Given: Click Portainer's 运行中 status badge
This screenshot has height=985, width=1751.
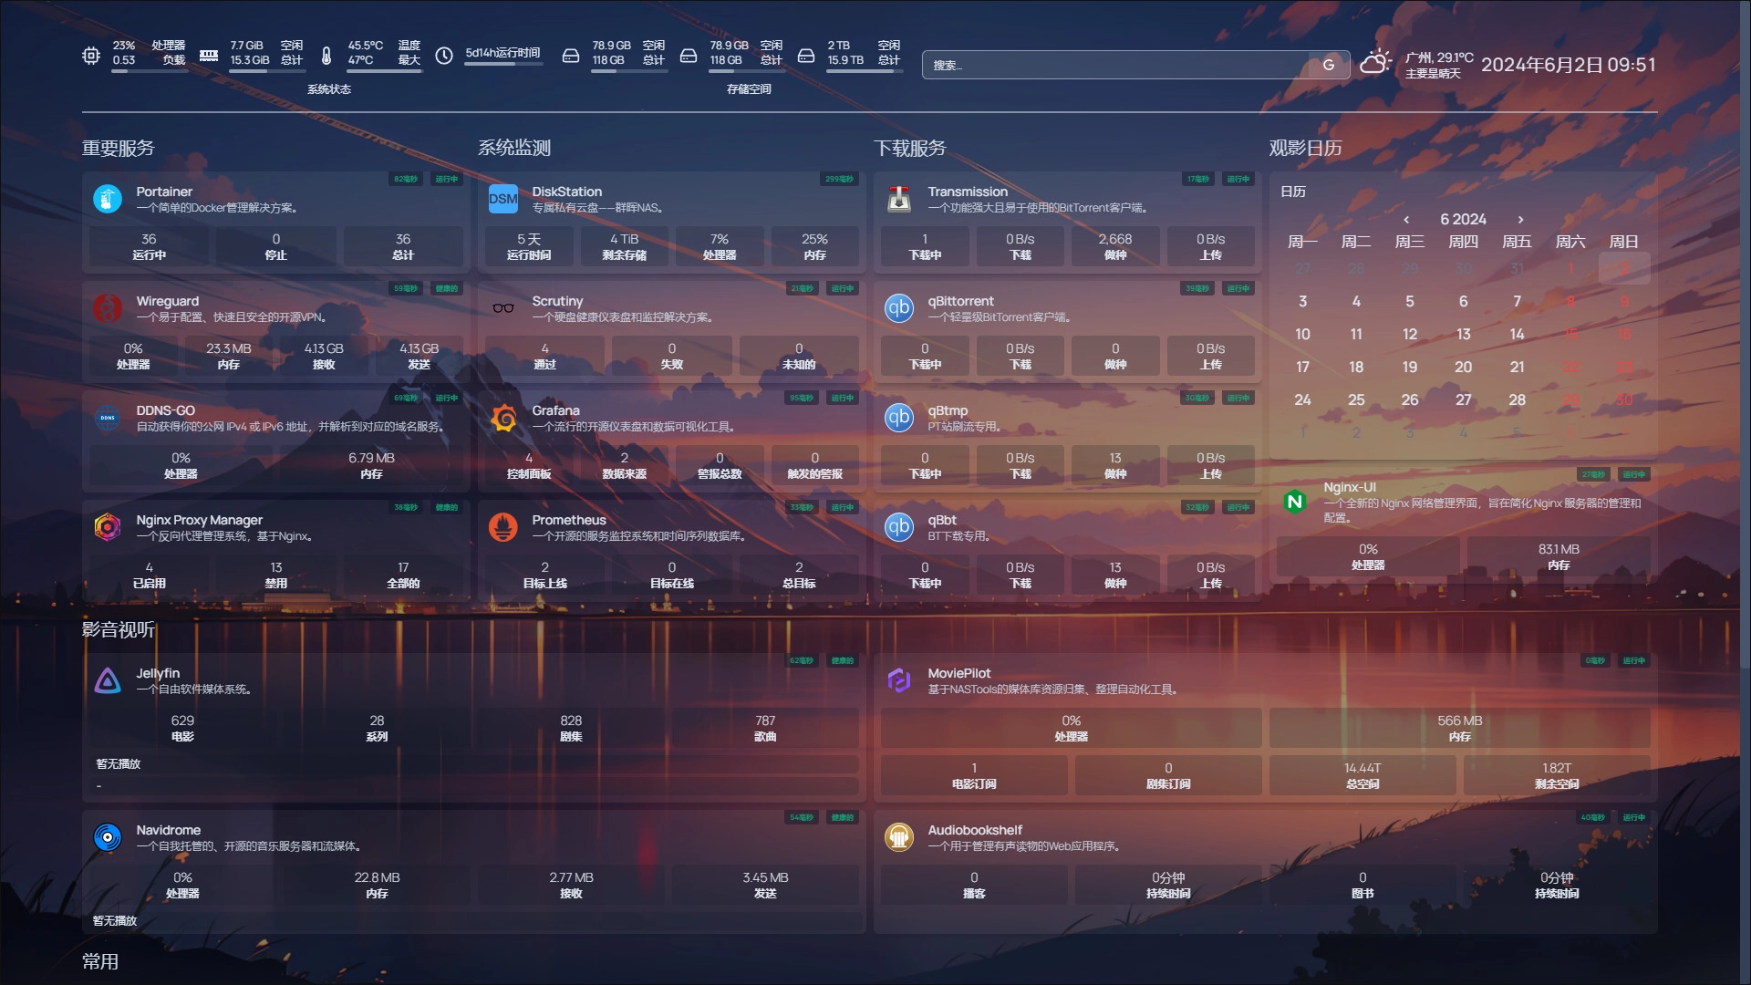Looking at the screenshot, I should coord(447,179).
